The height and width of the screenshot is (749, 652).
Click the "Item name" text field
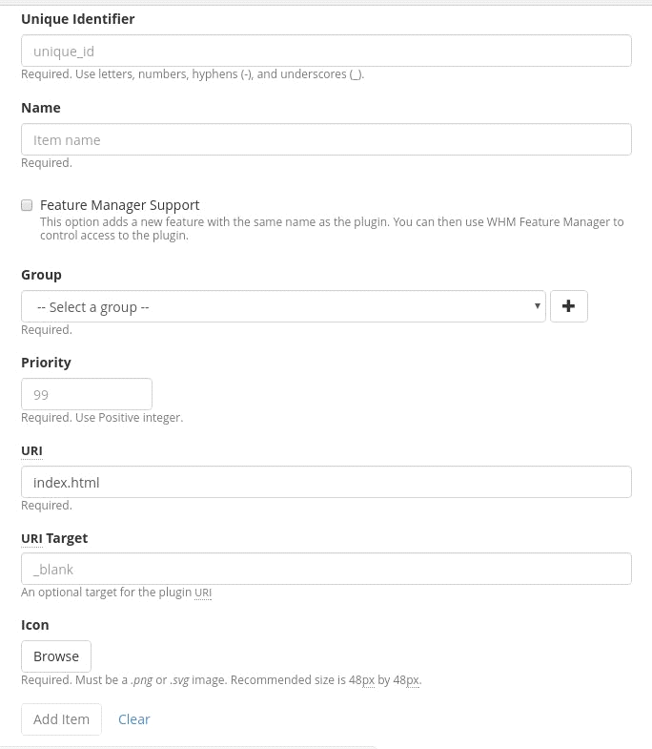(326, 140)
